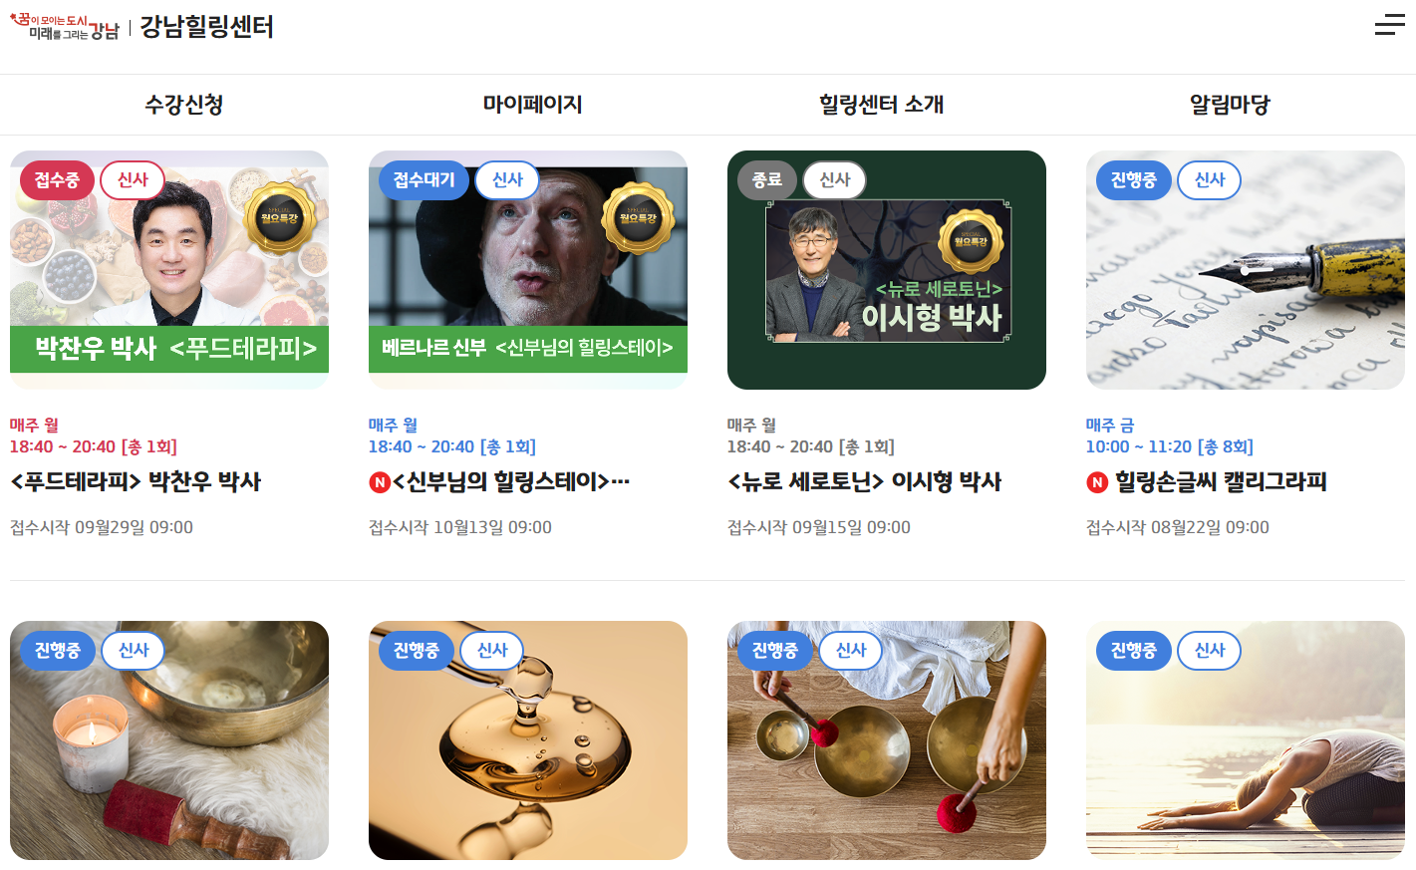This screenshot has height=870, width=1416.
Task: Click the 종료 status badge
Action: pos(766,180)
